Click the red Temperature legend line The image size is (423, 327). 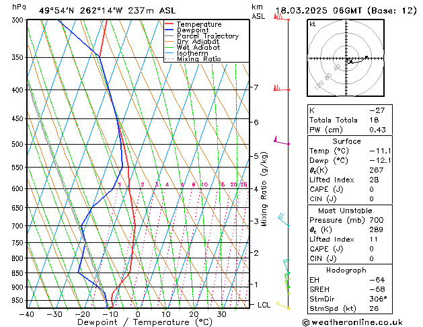click(x=169, y=24)
